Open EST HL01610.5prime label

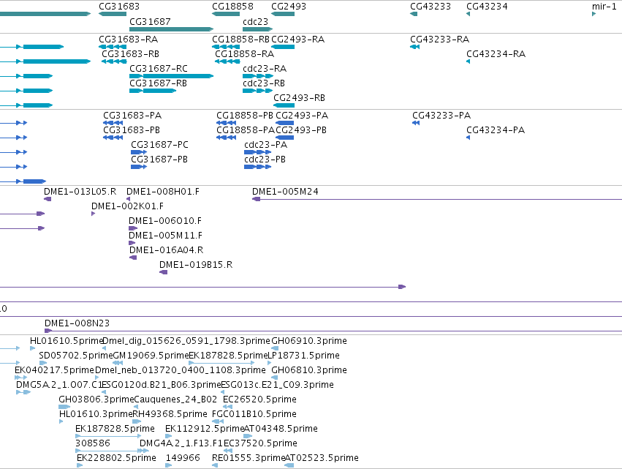coord(67,341)
